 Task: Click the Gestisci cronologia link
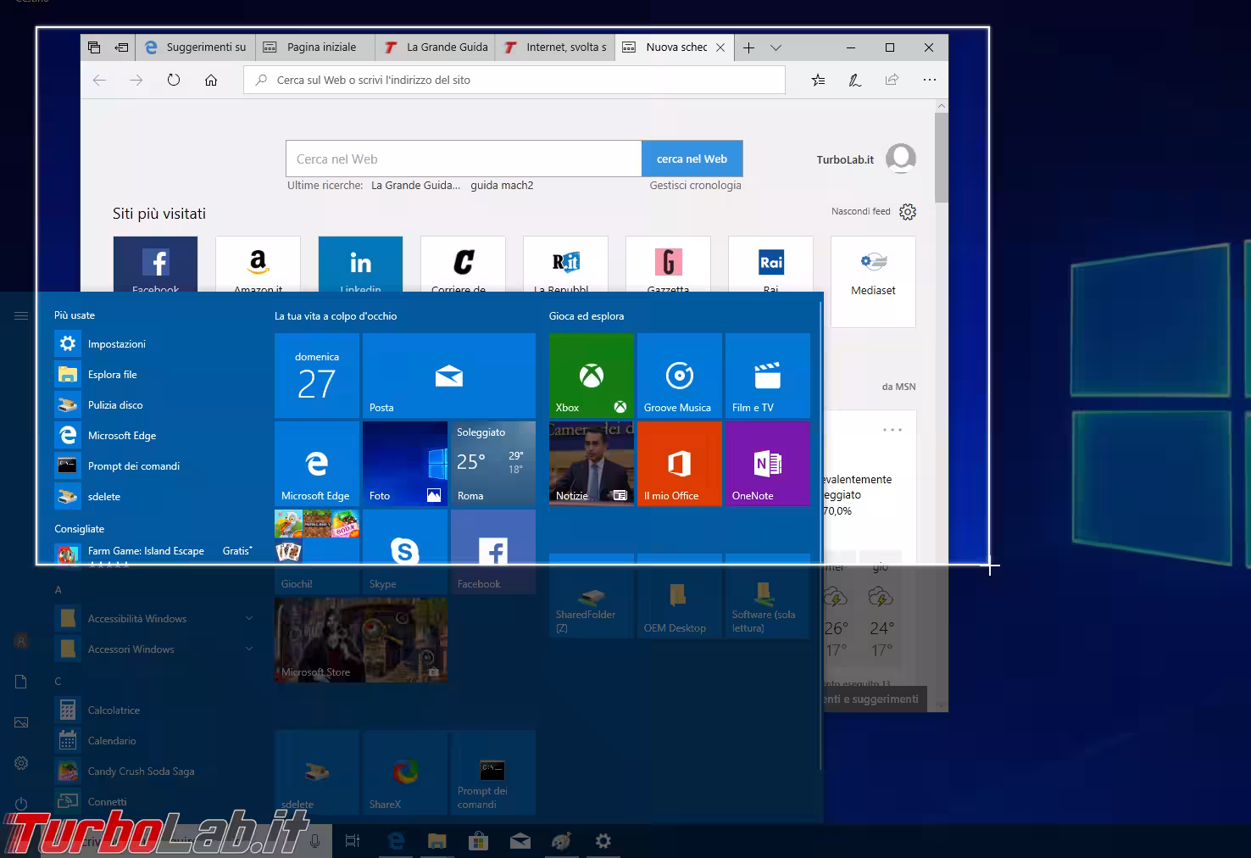[695, 186]
